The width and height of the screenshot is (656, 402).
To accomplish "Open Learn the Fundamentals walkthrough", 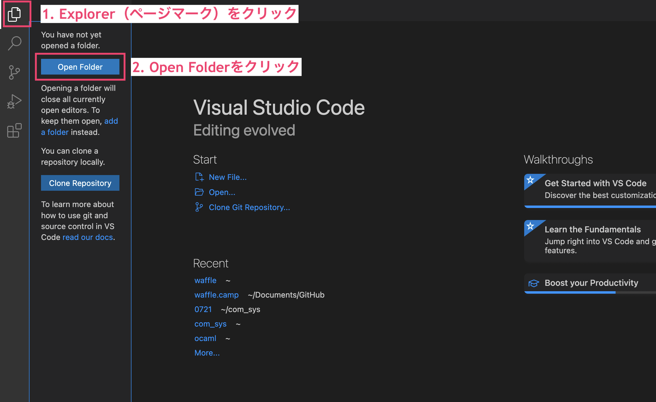I will coord(592,229).
